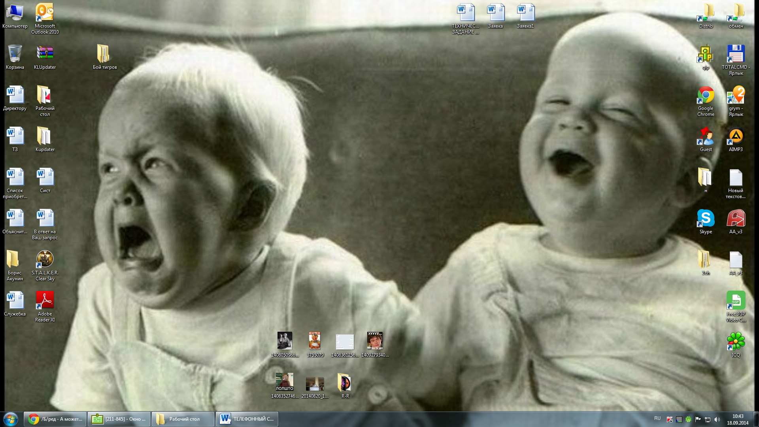
Task: Click the taskbar clock showing 10:43
Action: coord(737,419)
